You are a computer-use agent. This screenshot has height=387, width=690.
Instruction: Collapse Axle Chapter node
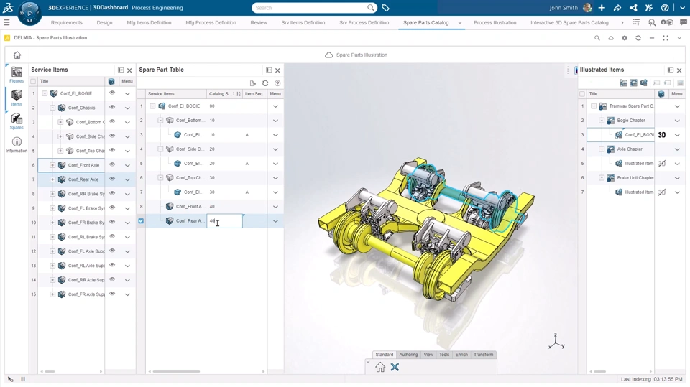point(602,149)
